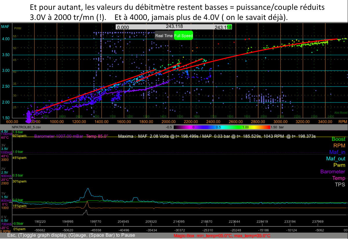The height and width of the screenshot is (239, 348).
Task: Click the 237969 time axis marker
Action: coord(317,221)
